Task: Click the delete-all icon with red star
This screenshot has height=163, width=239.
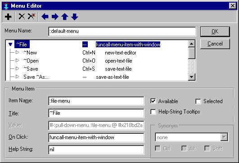Action: (32, 17)
